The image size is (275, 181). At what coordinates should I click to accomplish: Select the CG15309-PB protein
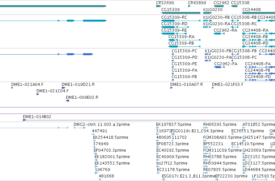[173, 80]
